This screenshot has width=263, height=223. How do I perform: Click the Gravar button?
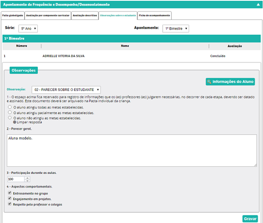[x=250, y=219]
